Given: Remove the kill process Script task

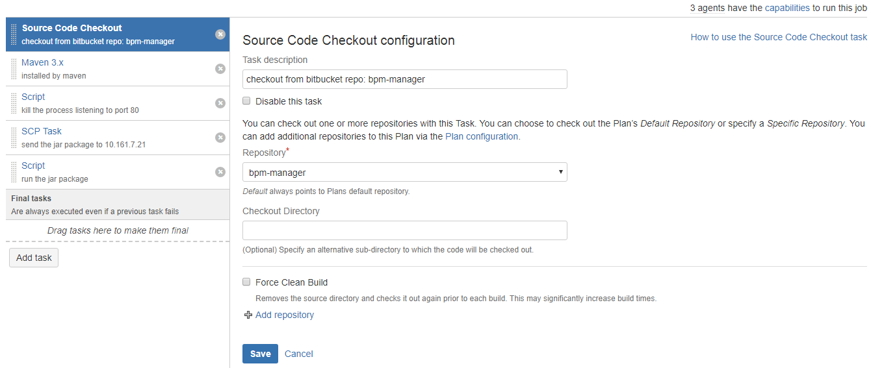Looking at the screenshot, I should [x=220, y=103].
